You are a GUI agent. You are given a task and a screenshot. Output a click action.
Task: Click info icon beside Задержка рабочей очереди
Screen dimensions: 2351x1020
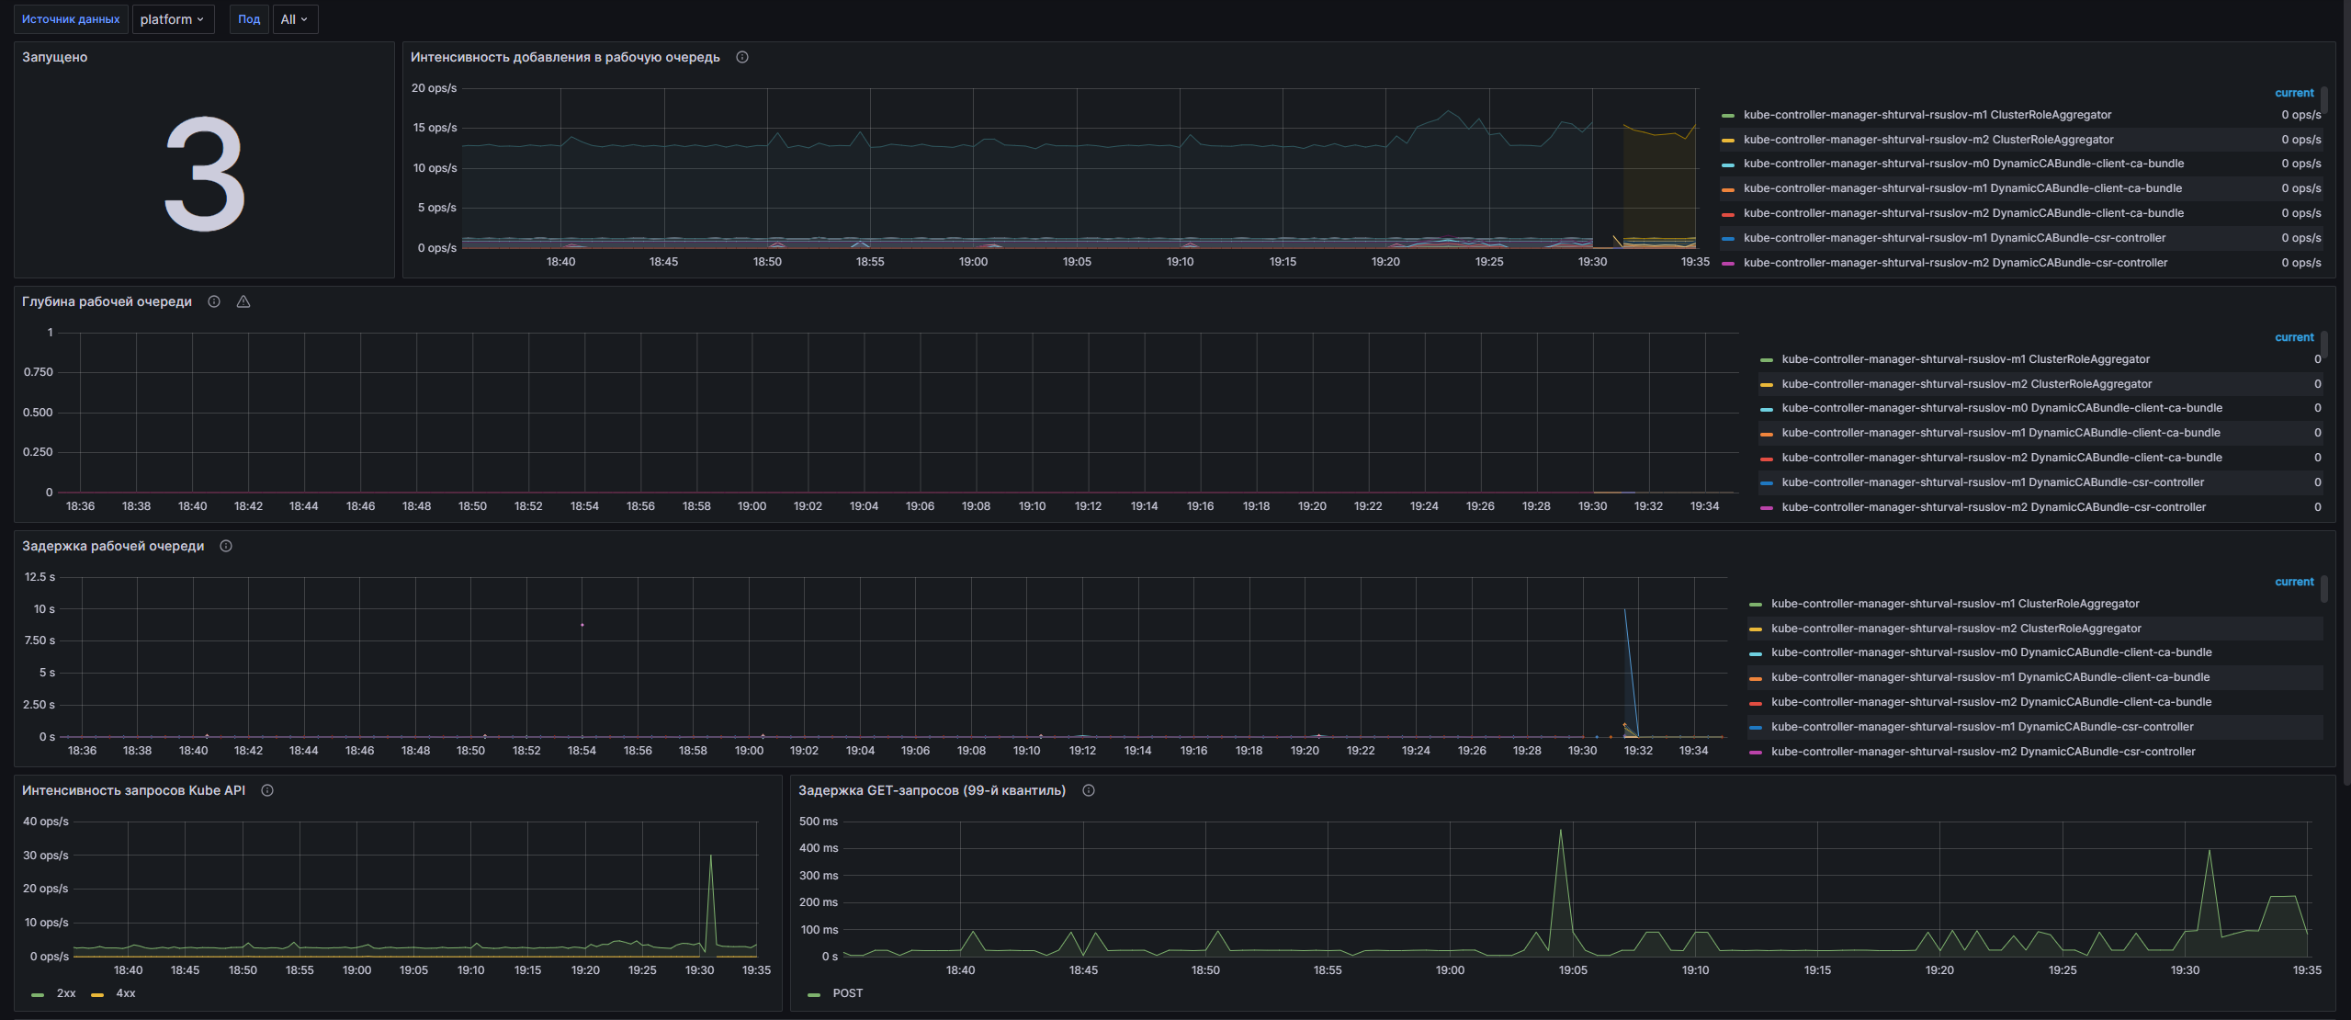[x=226, y=546]
